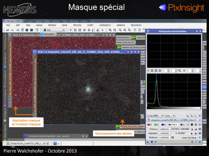
Task: Click the New Instance triangle in HistogramTransformation
Action: [148, 142]
